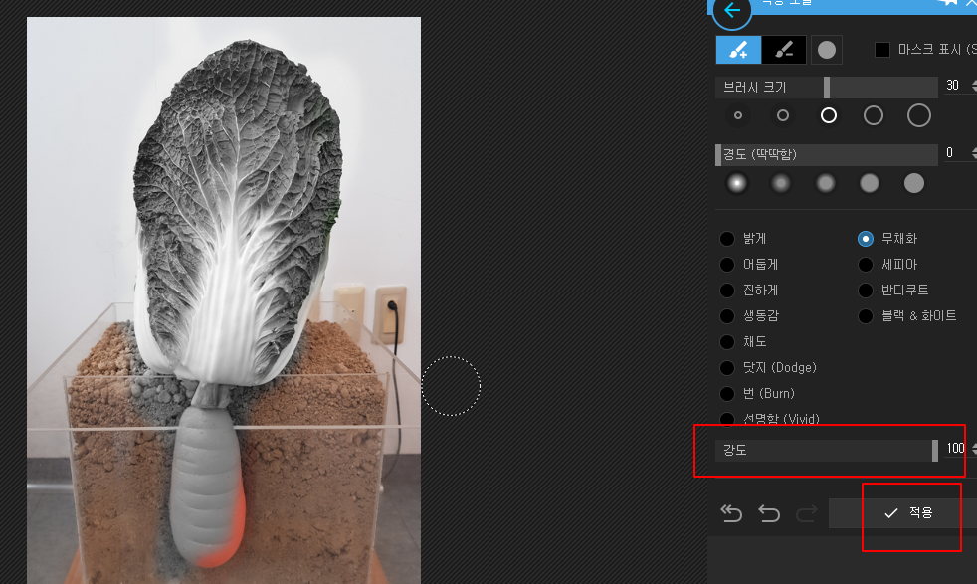Select the subtract brush eraser icon

784,50
